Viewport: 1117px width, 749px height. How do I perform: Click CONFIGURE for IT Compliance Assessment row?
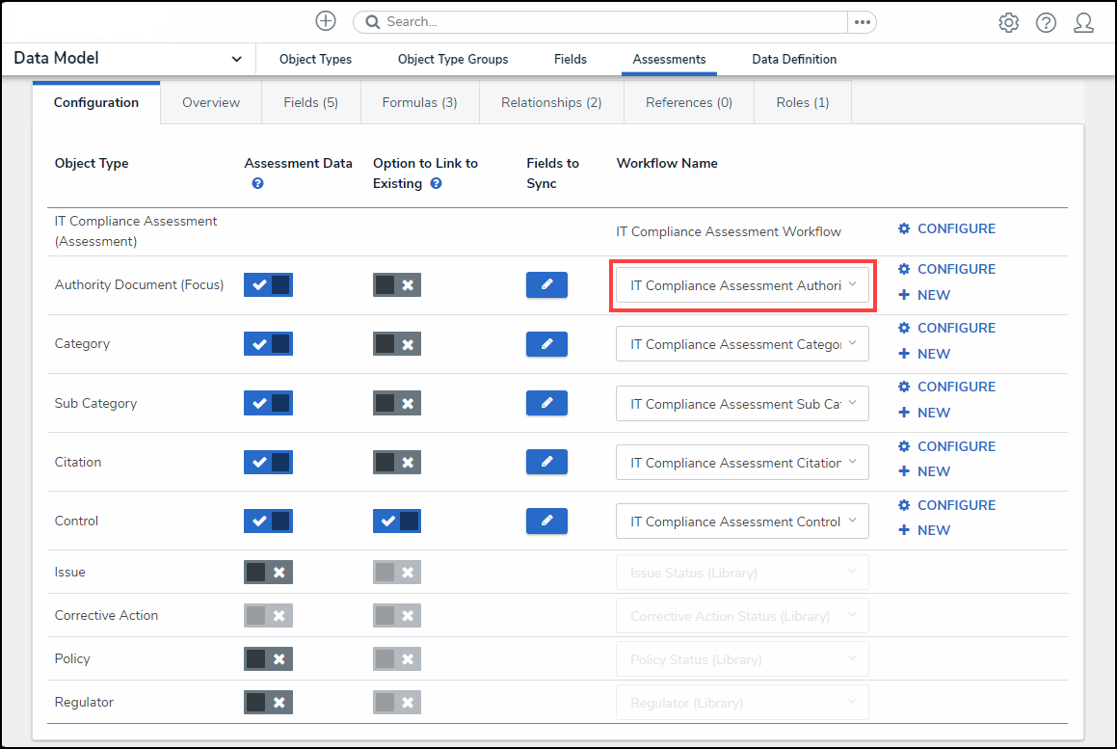coord(946,228)
